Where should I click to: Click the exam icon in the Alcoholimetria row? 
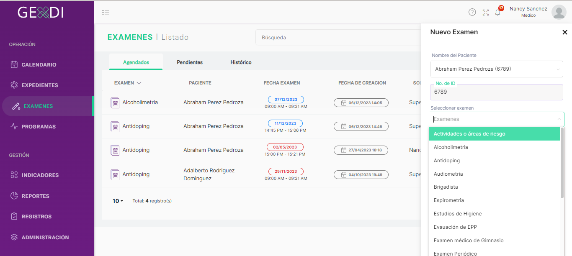115,102
